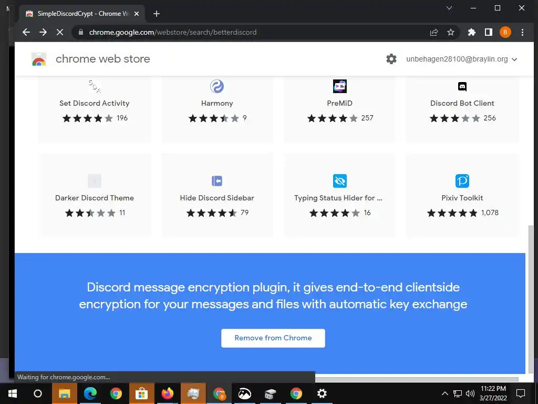Click the Hide Discord Sidebar icon

pyautogui.click(x=217, y=181)
